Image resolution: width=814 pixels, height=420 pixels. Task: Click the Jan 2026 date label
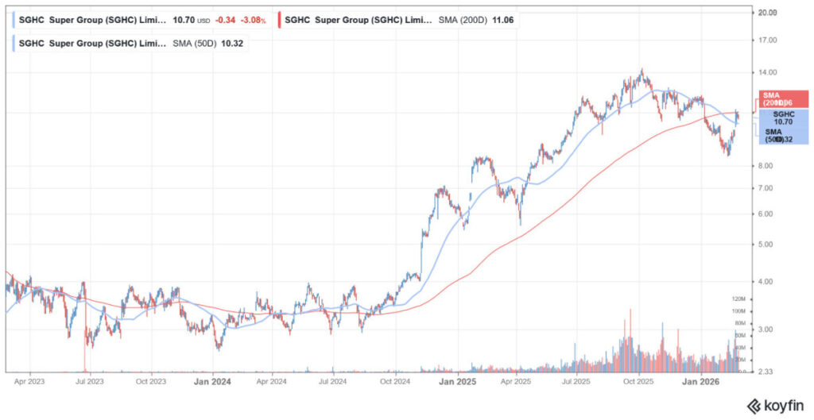click(x=702, y=382)
